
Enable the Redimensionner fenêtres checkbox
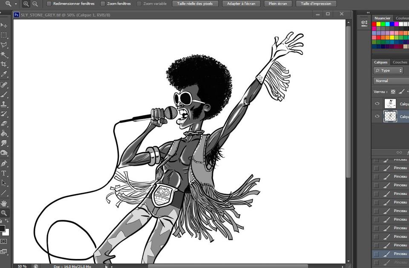(x=49, y=3)
